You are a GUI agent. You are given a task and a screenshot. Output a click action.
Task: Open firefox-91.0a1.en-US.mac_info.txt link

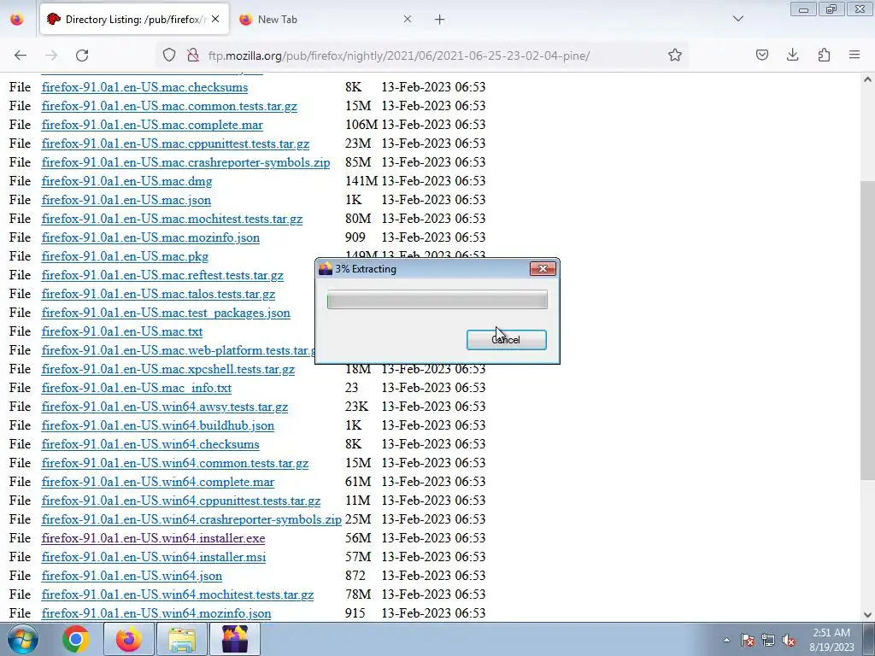point(136,388)
